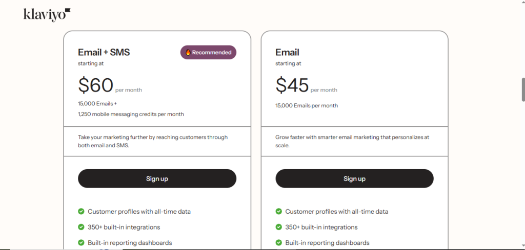This screenshot has width=525, height=250.
Task: Select the Email + SMS plan heading
Action: [x=104, y=52]
